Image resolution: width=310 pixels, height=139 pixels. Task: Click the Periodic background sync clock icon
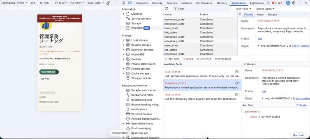[x=128, y=119]
